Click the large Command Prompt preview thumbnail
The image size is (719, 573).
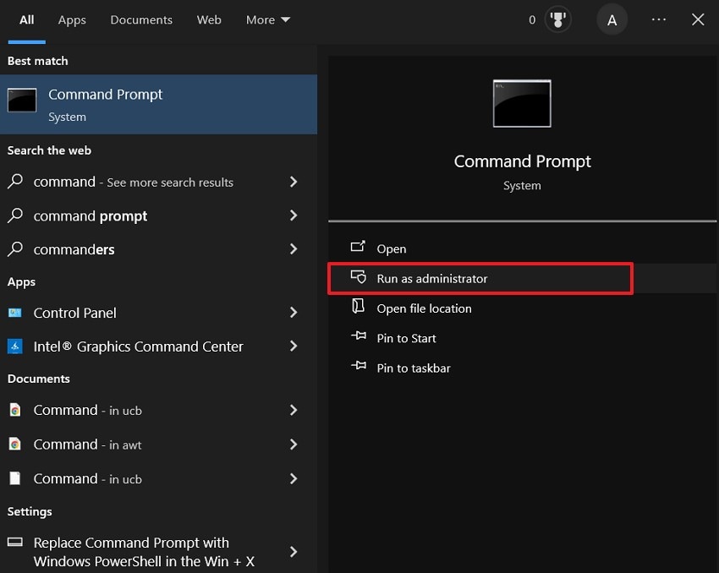[x=522, y=103]
